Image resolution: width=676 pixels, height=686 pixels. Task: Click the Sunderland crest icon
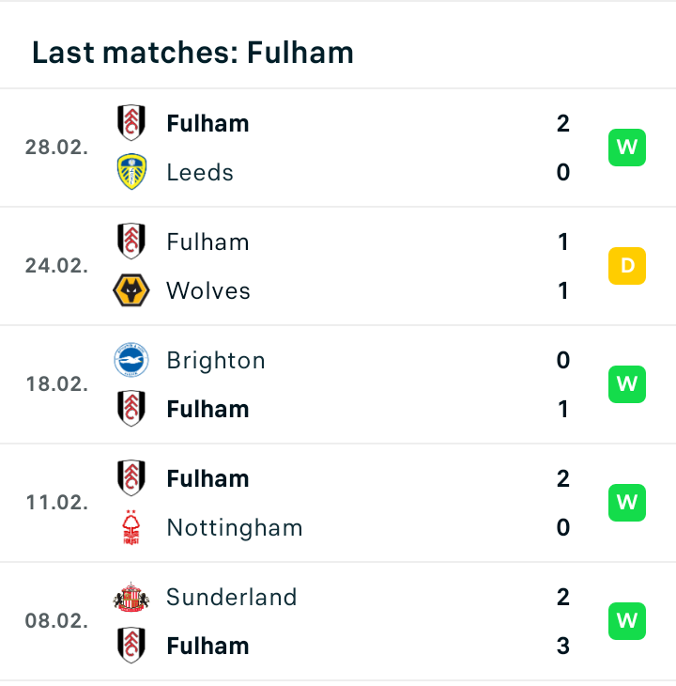(x=131, y=597)
